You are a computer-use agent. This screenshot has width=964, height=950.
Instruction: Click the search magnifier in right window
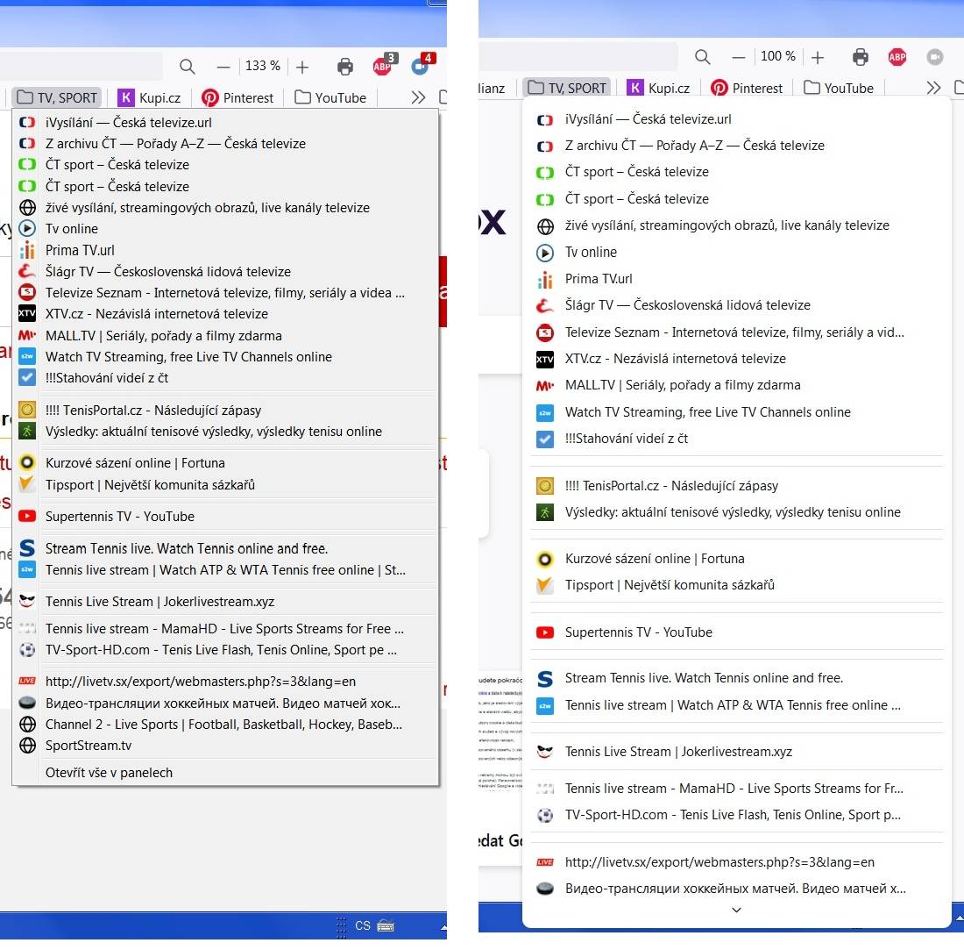pyautogui.click(x=703, y=57)
